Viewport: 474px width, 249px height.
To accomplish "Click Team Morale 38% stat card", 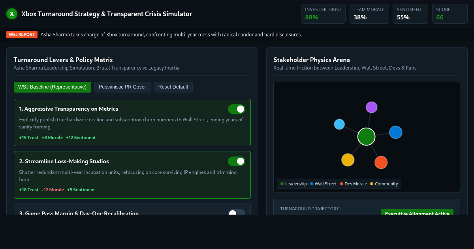I will (369, 14).
